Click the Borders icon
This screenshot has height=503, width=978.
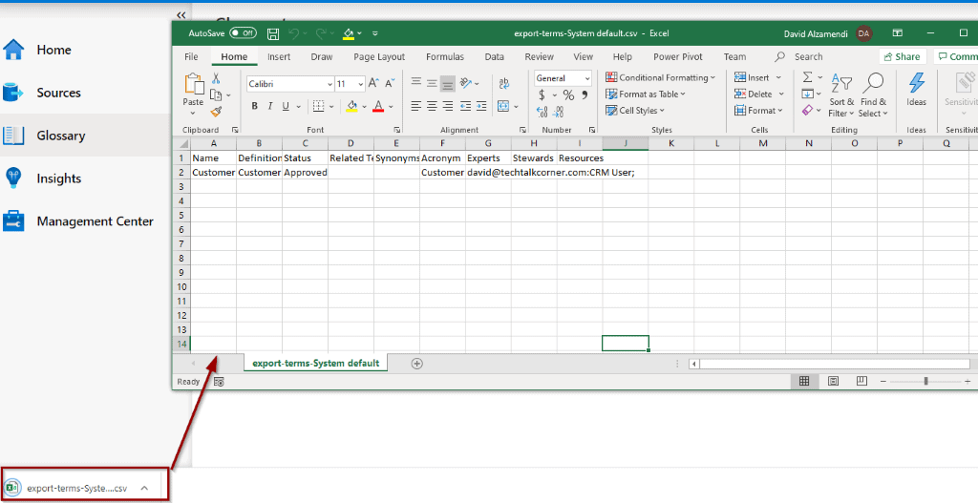click(x=318, y=107)
